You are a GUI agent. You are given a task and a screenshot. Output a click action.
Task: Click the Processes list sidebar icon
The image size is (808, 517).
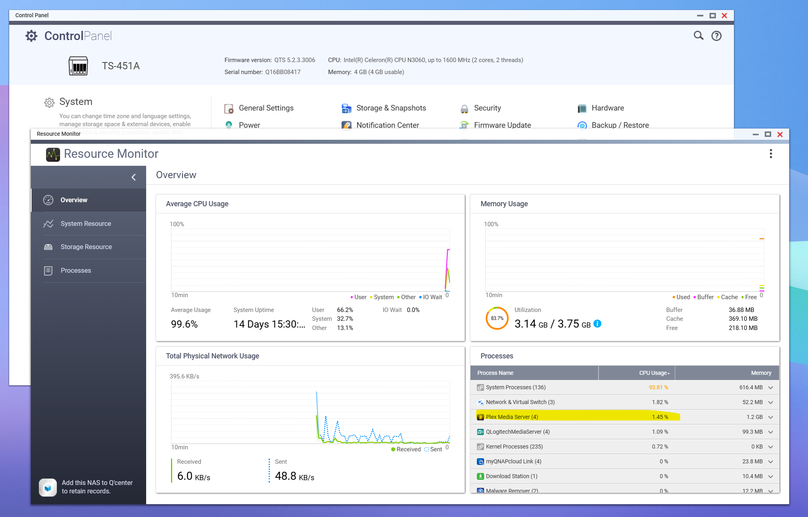tap(48, 271)
